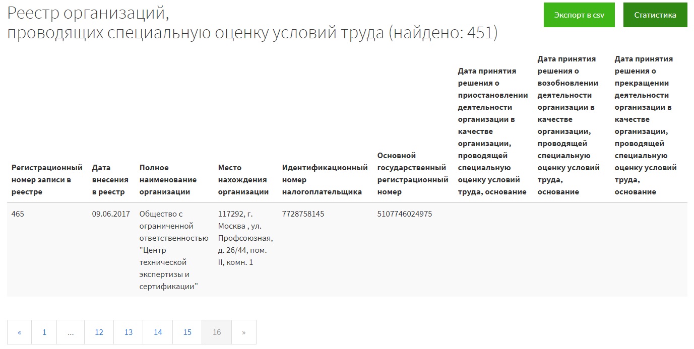Viewport: 694px width, 349px height.
Task: Jump to pagination page 13
Action: pyautogui.click(x=129, y=332)
